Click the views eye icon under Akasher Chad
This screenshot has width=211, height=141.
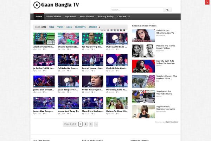tap(34, 49)
